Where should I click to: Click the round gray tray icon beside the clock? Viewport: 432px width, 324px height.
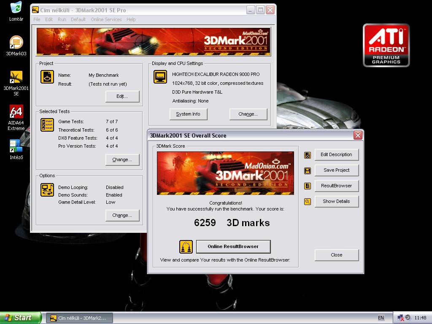[x=408, y=317]
